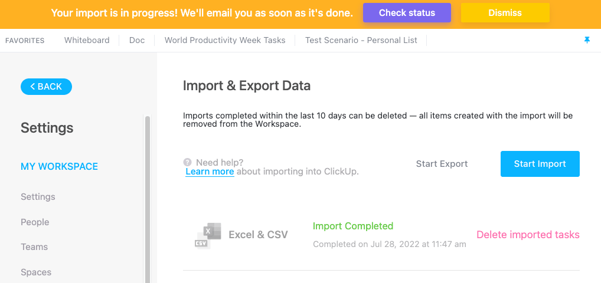The image size is (601, 283).
Task: Click Start Export
Action: pos(442,164)
